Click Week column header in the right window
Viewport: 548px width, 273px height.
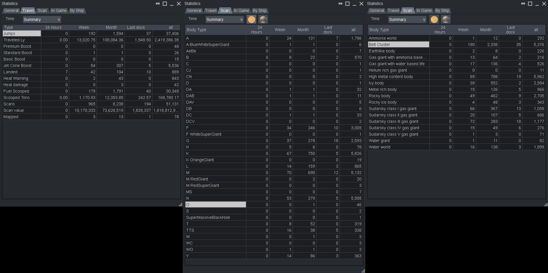(x=464, y=30)
